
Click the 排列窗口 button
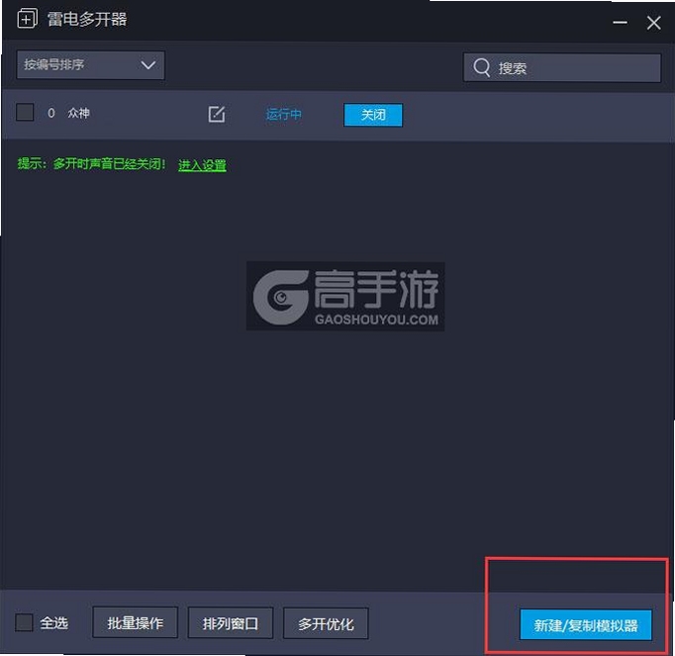pos(231,623)
